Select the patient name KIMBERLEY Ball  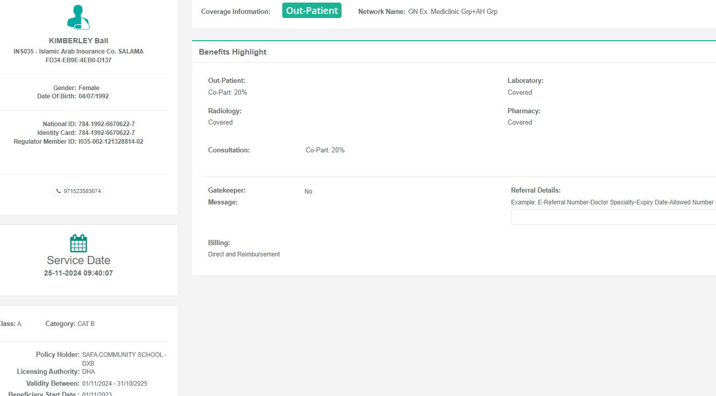78,41
